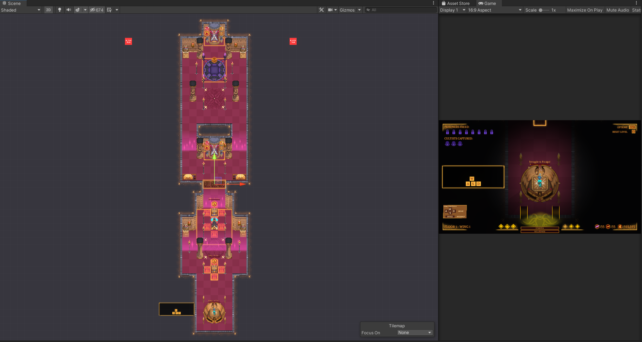This screenshot has width=642, height=342.
Task: Click the demo controls panel in Game view
Action: pos(455,212)
